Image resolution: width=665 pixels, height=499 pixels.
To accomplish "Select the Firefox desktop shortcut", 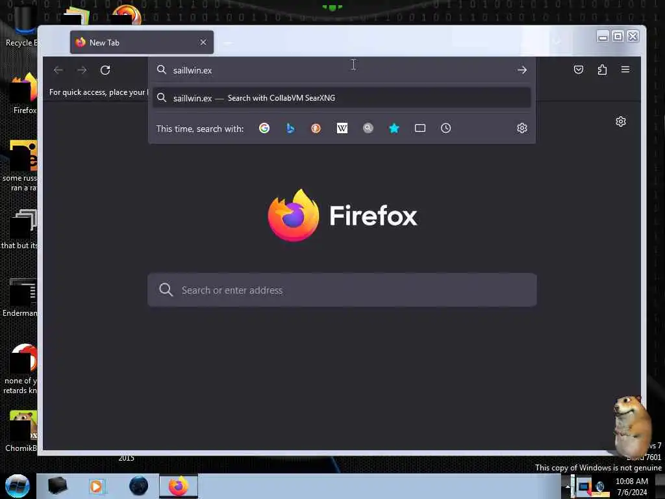I will (25, 94).
